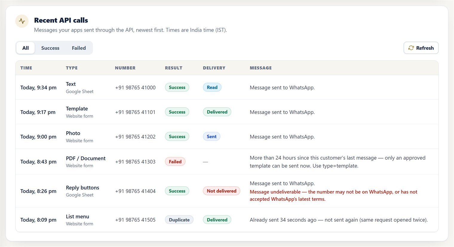Click the TYPE column header
Viewport: 454px width, 247px height.
click(72, 68)
